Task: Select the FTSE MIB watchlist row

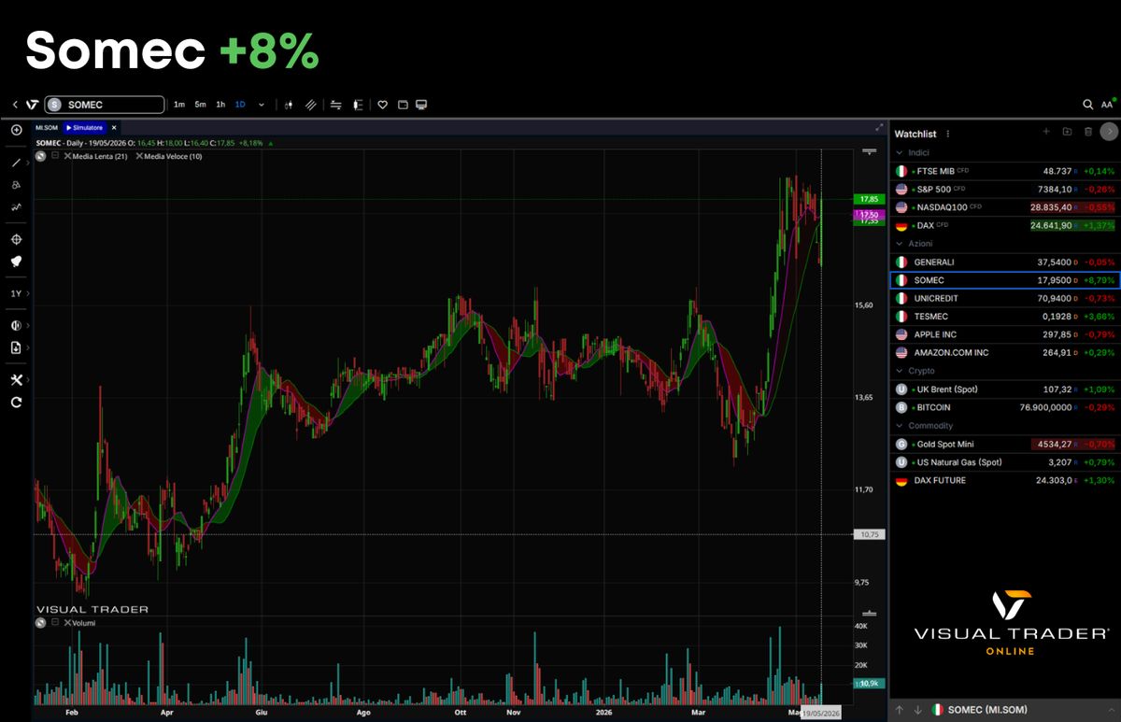Action: point(1005,171)
